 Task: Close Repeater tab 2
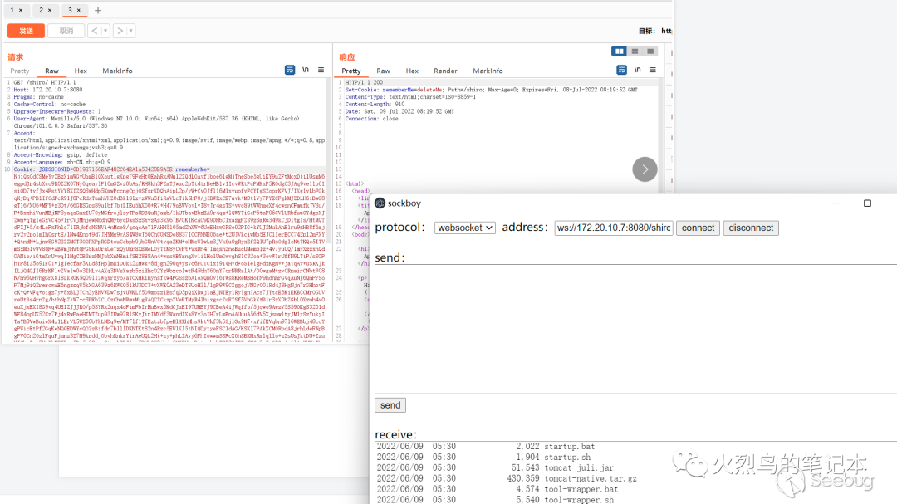pyautogui.click(x=51, y=10)
